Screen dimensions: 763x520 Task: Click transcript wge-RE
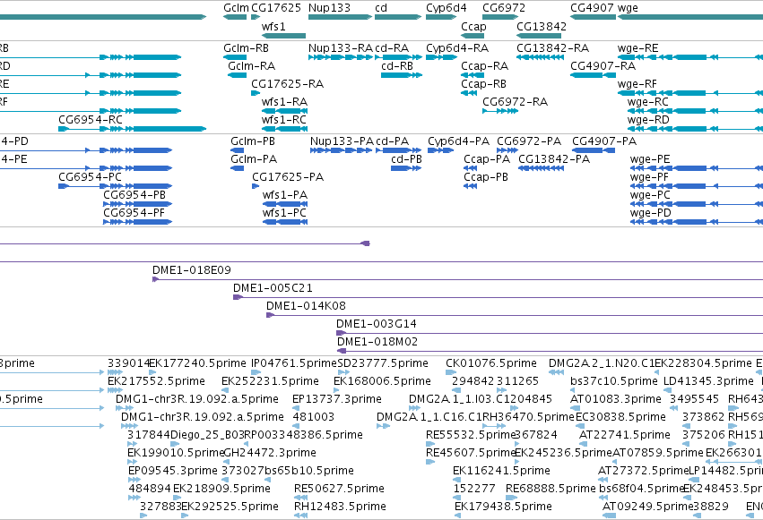638,48
